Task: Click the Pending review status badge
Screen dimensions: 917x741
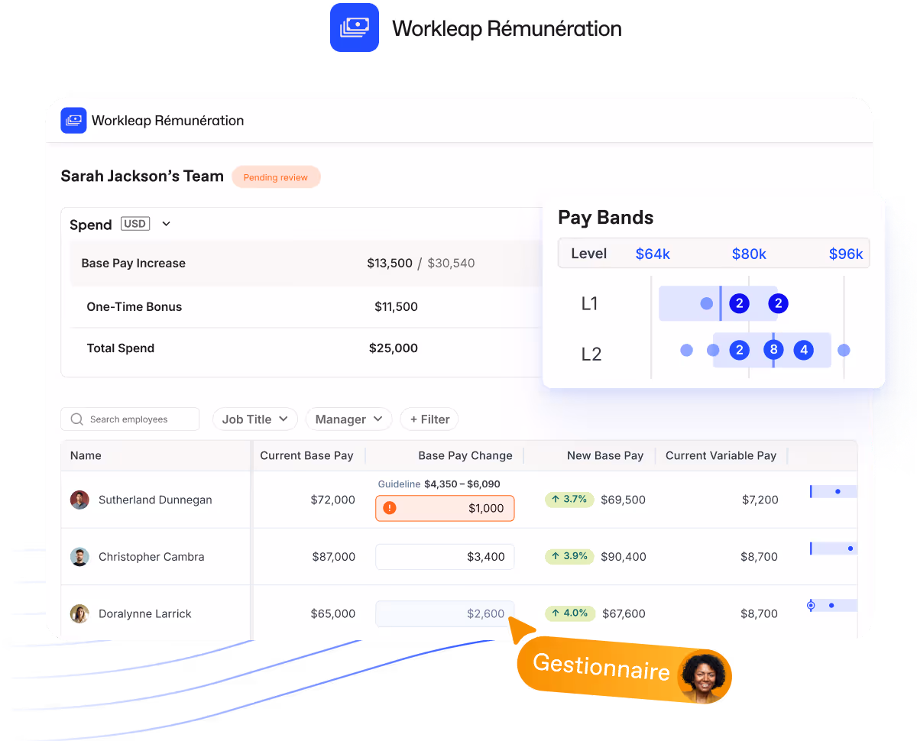Action: coord(276,177)
